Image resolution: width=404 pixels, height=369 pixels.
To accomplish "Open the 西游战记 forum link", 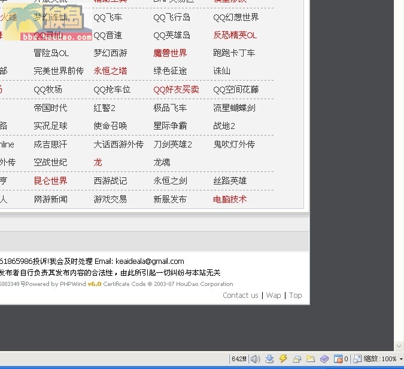I will (110, 181).
